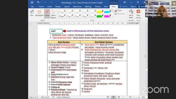Click the Siti Mariam video thumbnail
The width and height of the screenshot is (176, 99).
click(161, 9)
